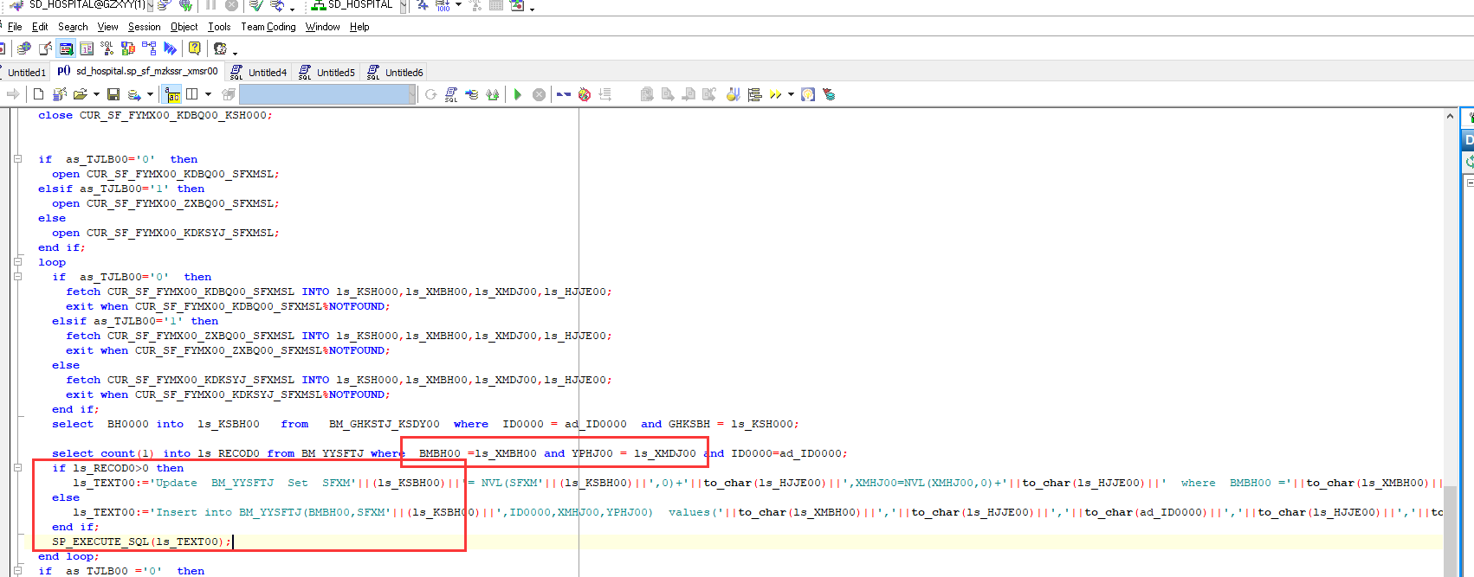This screenshot has width=1474, height=577.
Task: Switch to the Untitled1 tab
Action: point(27,73)
